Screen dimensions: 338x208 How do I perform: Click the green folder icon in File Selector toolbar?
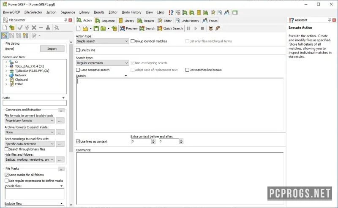tap(12, 27)
